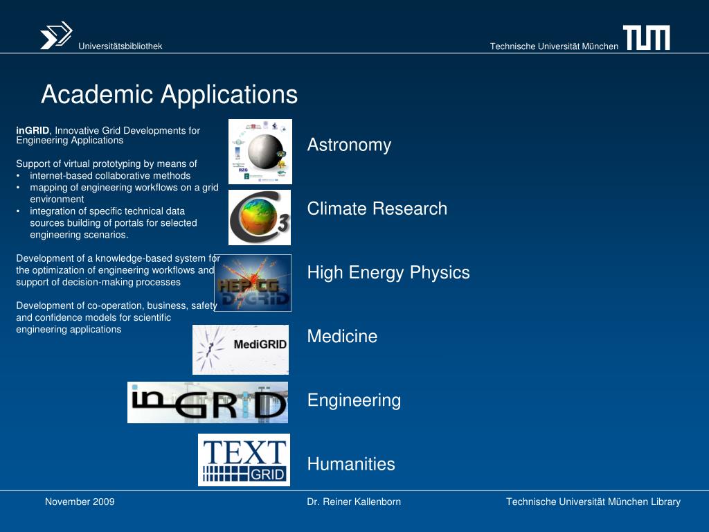Click 'Development of a knowledge-based system' paragraph
The width and height of the screenshot is (709, 532).
(x=118, y=270)
